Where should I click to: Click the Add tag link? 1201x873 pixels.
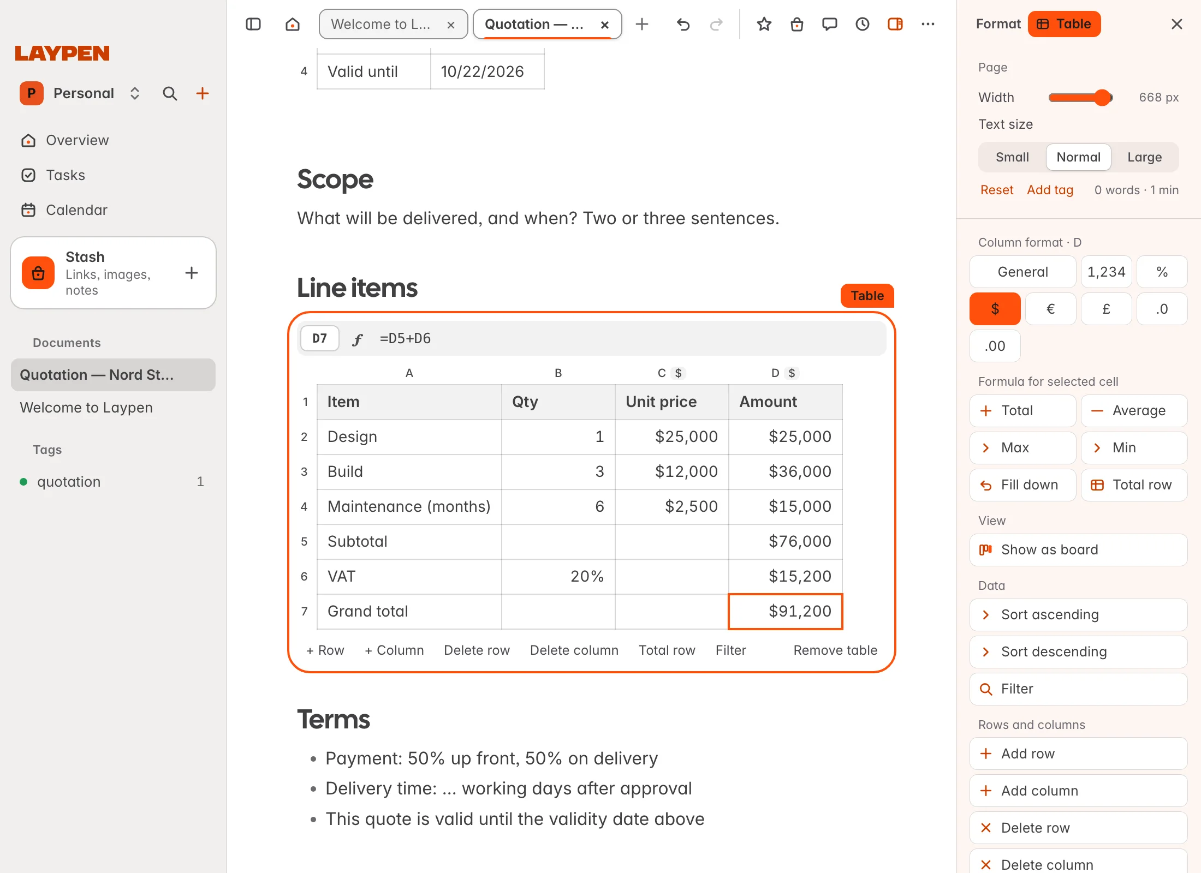tap(1050, 190)
